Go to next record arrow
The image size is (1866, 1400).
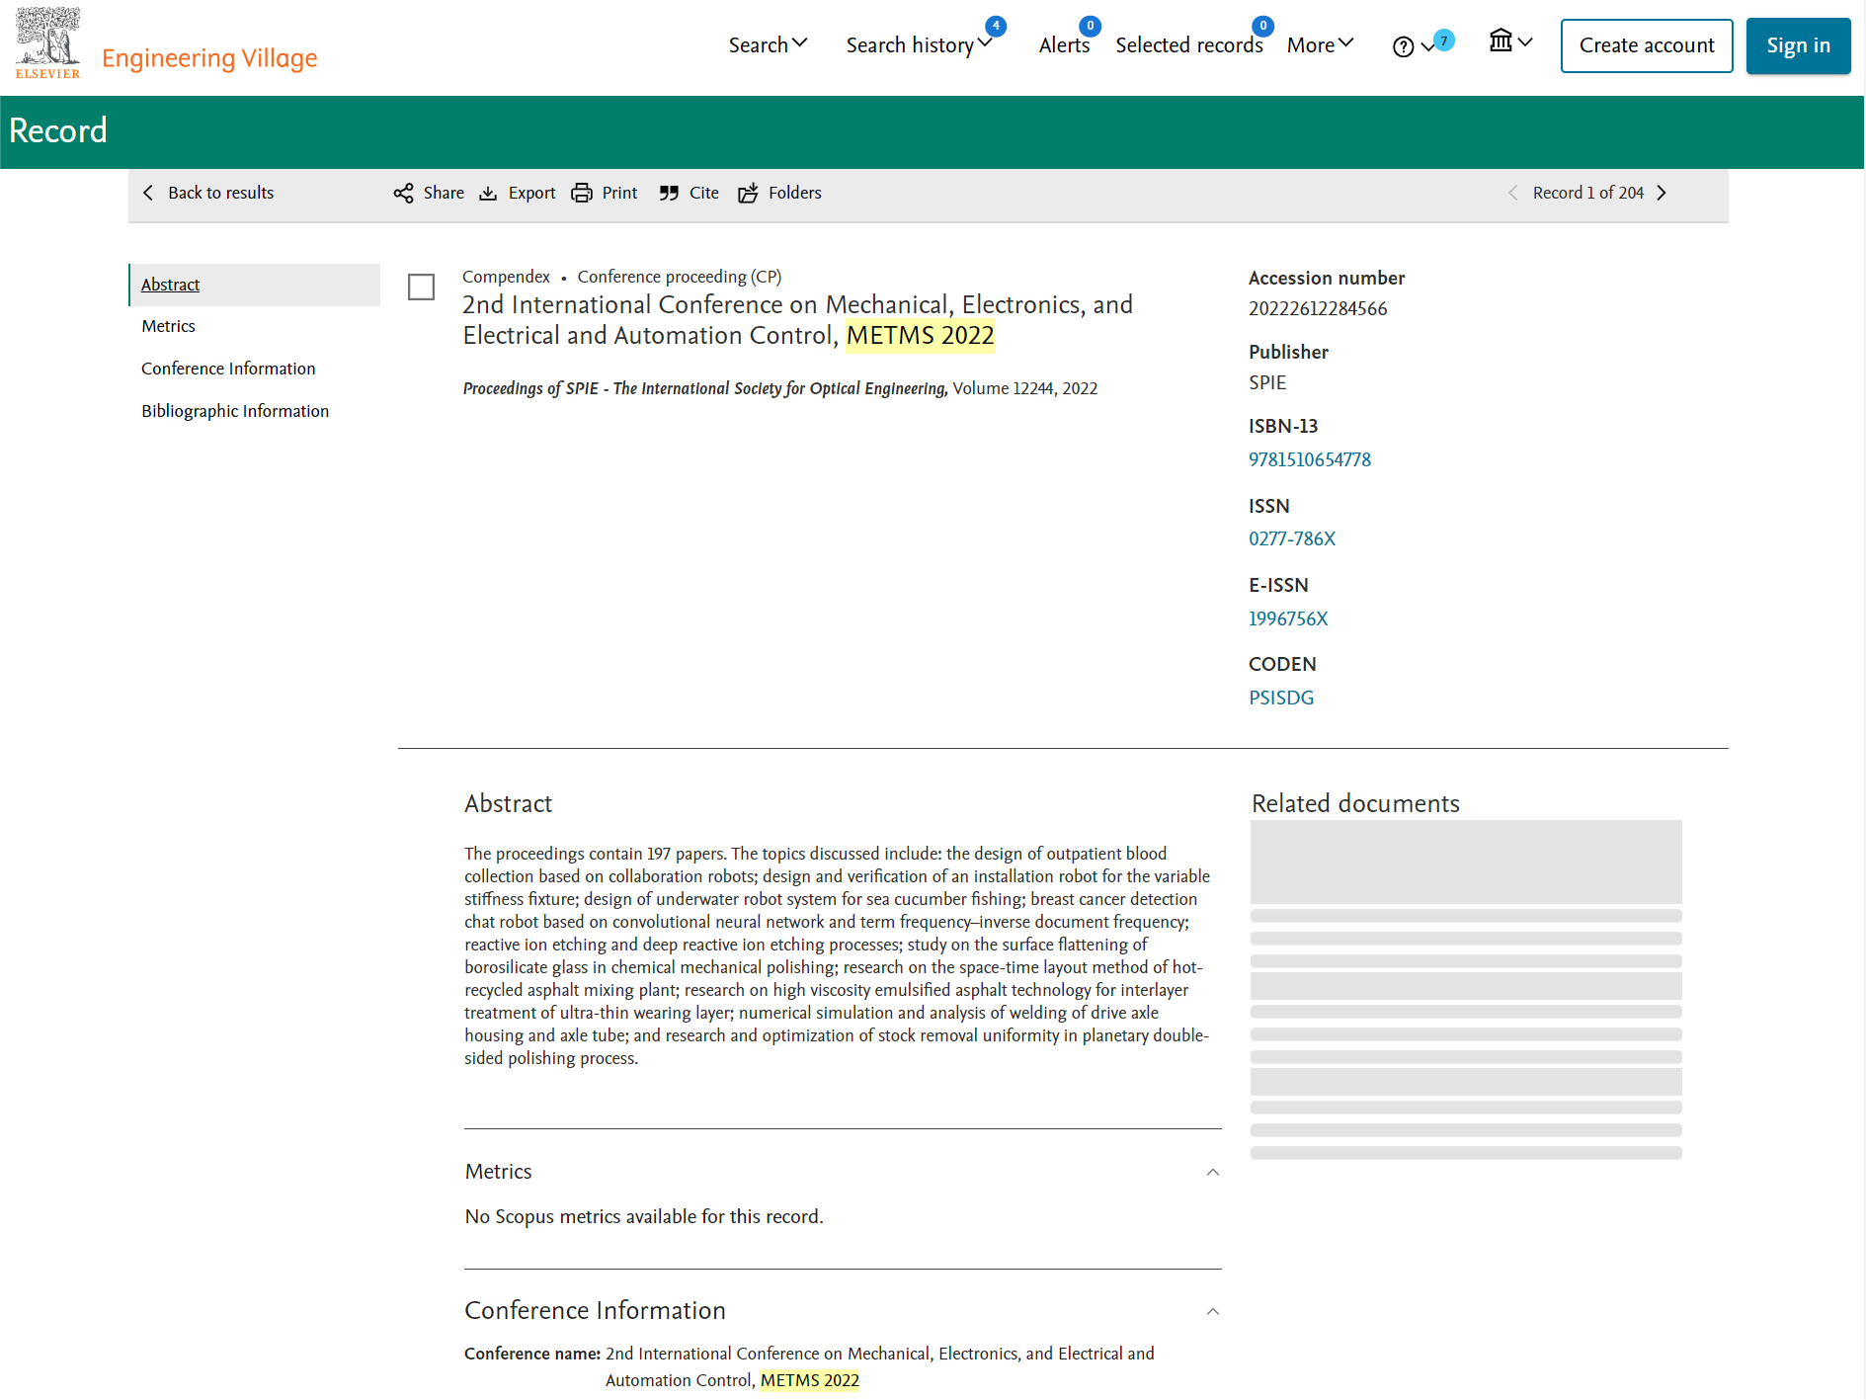(1662, 194)
